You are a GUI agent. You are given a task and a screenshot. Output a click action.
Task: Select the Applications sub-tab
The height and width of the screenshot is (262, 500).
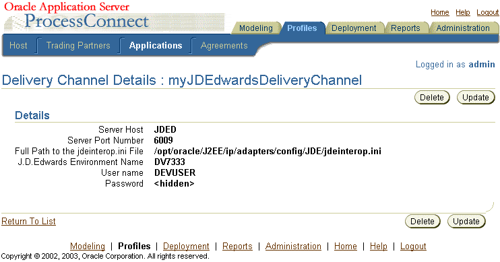point(156,46)
